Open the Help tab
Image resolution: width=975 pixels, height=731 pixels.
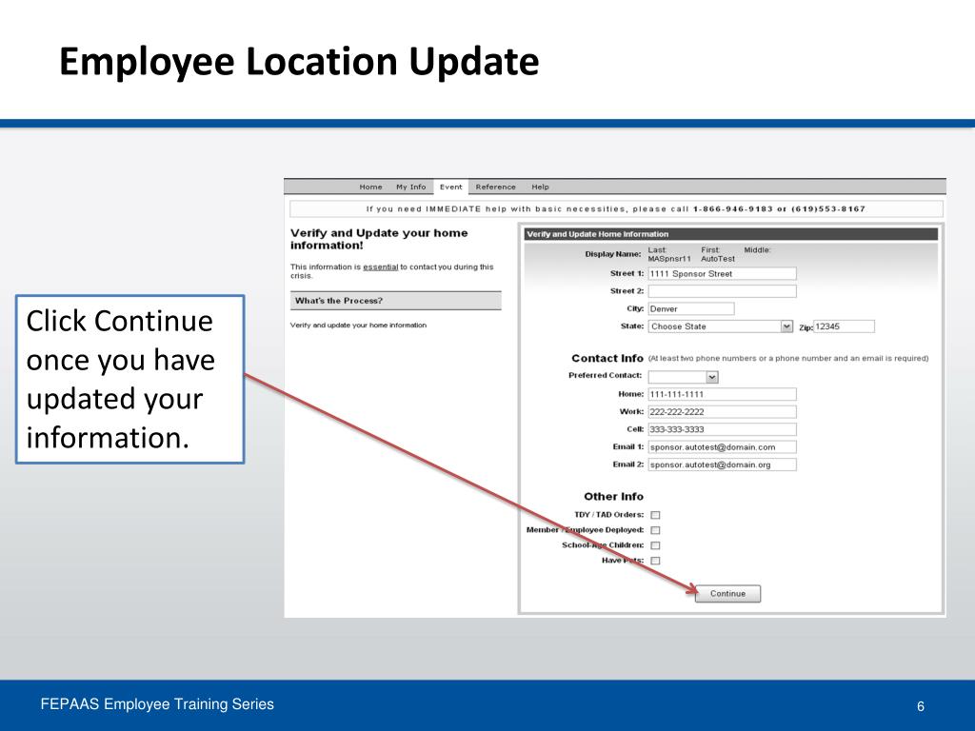coord(541,188)
